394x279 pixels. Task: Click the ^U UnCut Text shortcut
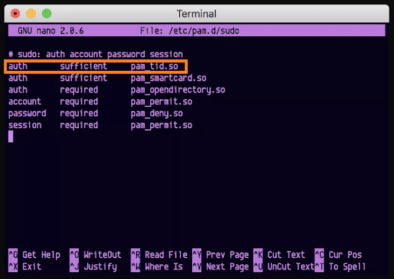pyautogui.click(x=284, y=267)
